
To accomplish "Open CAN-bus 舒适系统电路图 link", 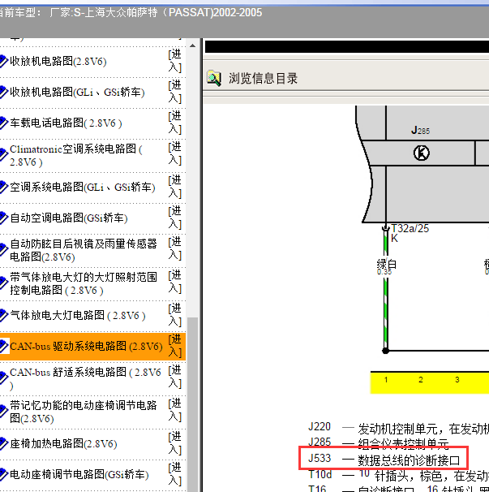I will coord(85,378).
